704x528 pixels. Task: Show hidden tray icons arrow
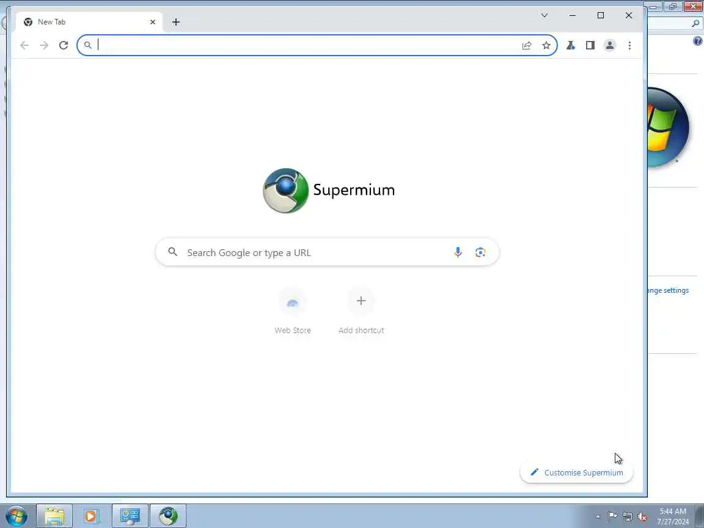click(598, 517)
